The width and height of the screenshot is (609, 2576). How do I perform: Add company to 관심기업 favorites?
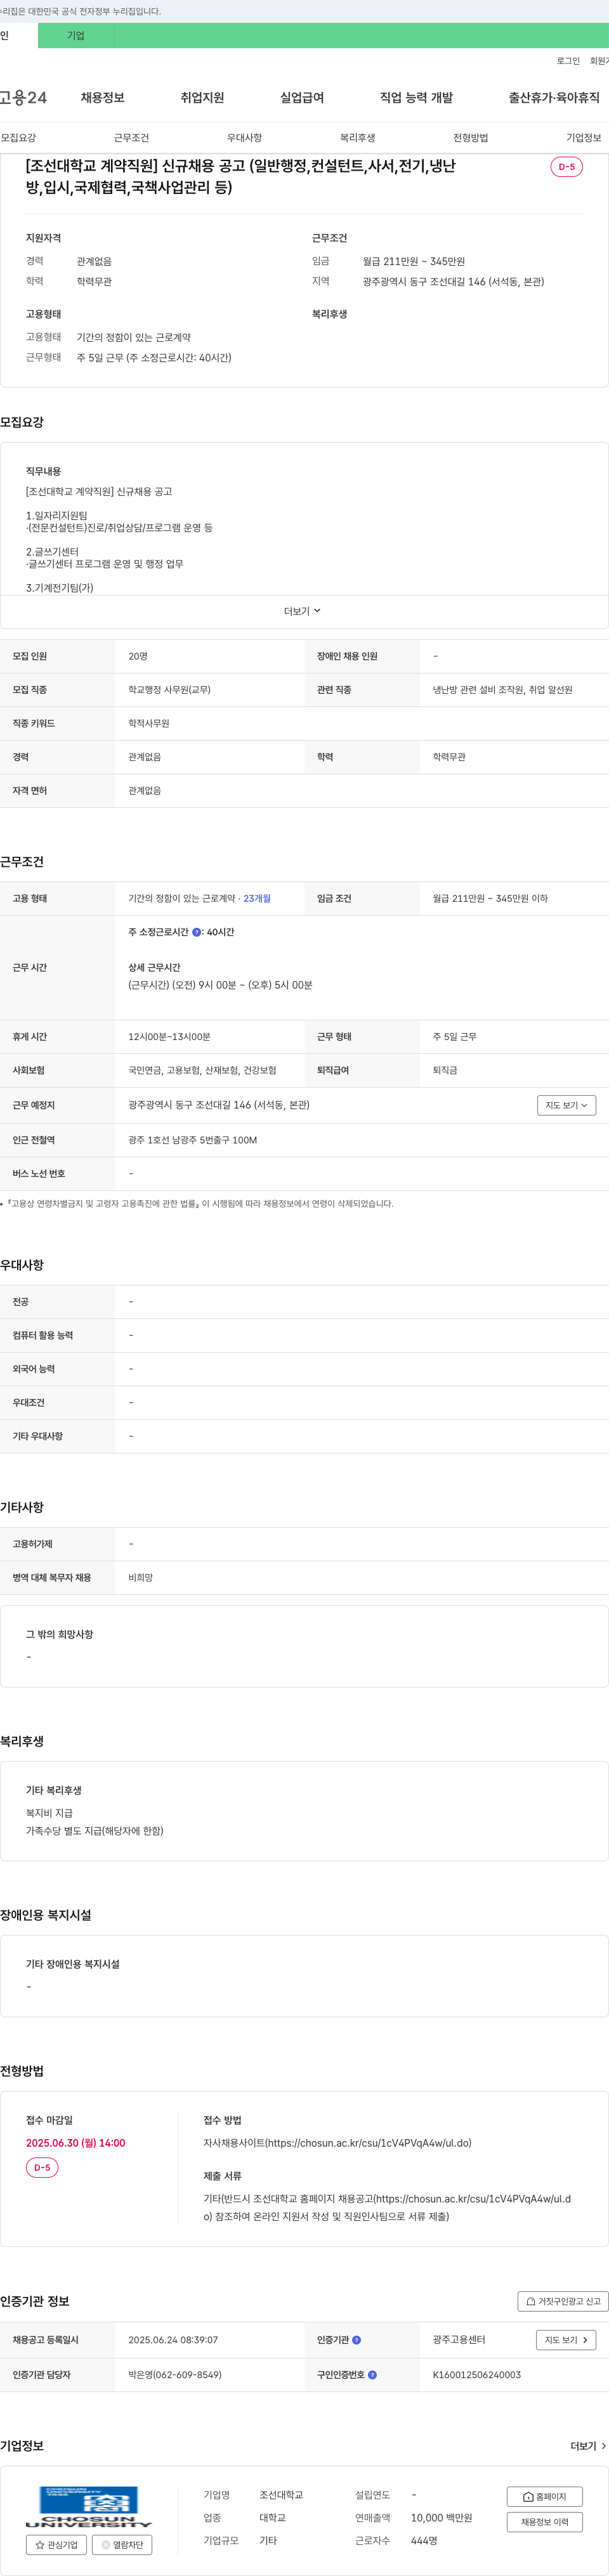pos(56,2545)
